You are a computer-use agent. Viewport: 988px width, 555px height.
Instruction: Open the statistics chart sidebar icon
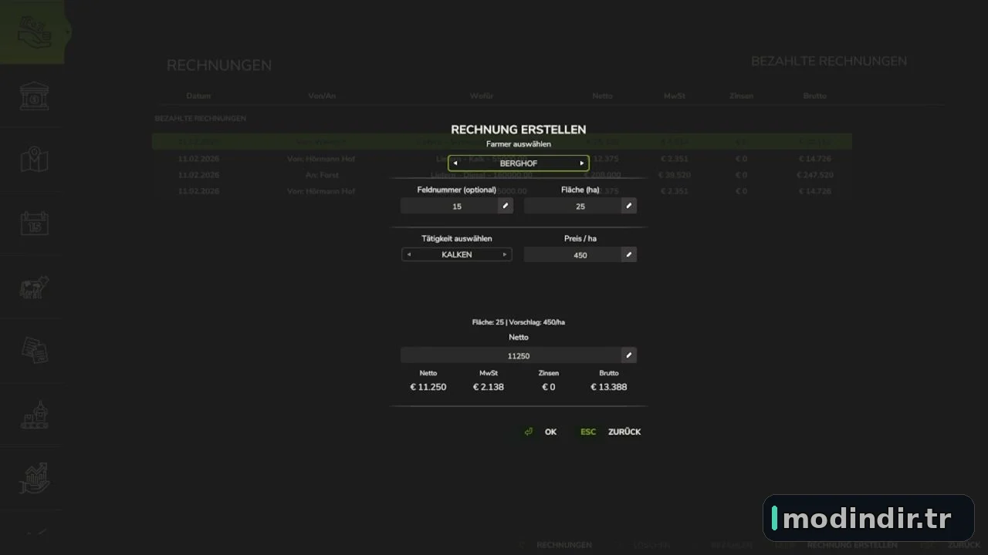pyautogui.click(x=35, y=479)
